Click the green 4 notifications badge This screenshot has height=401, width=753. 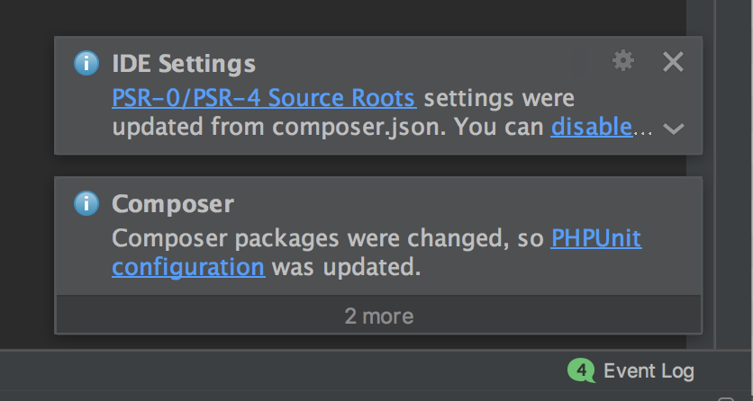pos(581,370)
